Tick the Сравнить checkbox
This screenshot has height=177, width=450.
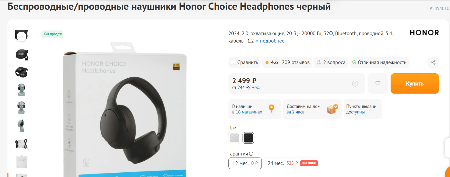click(x=234, y=62)
